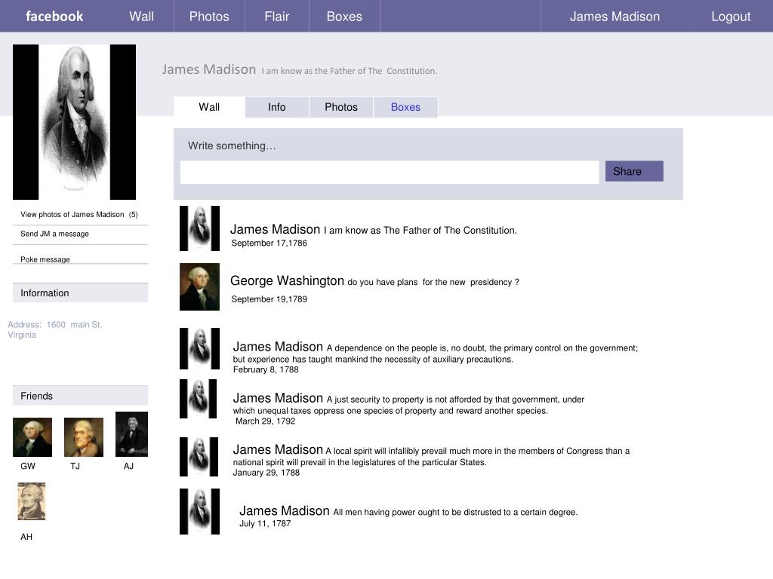Select the Wall profile tab
This screenshot has width=773, height=579.
coord(209,107)
